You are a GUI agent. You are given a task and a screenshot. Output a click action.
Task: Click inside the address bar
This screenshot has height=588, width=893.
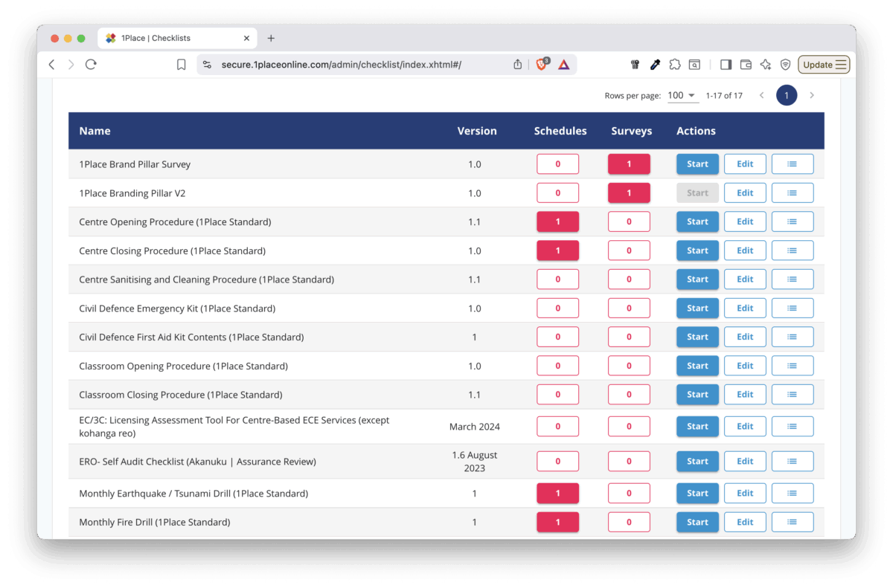(x=335, y=64)
